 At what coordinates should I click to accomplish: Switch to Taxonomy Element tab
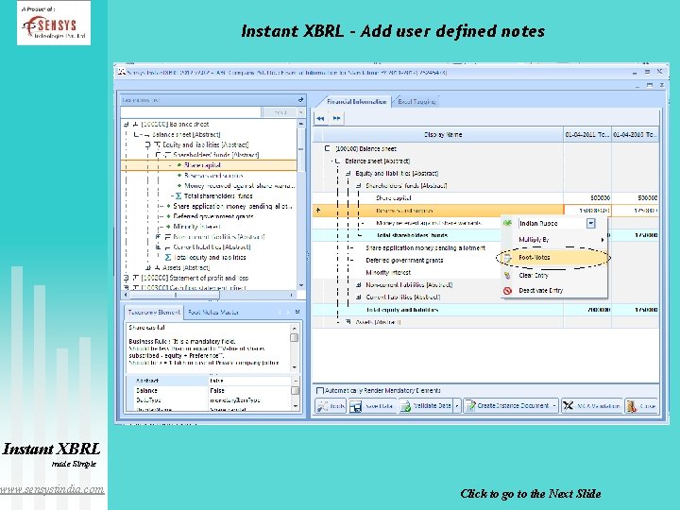pyautogui.click(x=154, y=313)
